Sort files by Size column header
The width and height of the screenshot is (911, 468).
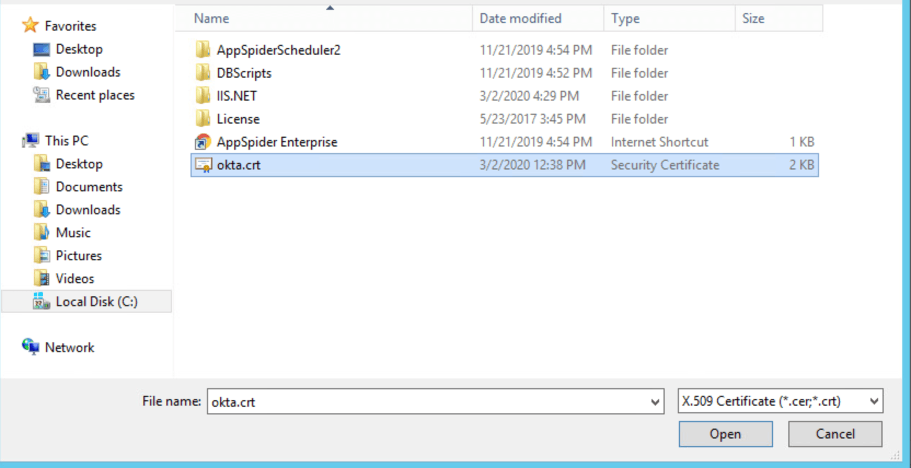click(x=753, y=19)
